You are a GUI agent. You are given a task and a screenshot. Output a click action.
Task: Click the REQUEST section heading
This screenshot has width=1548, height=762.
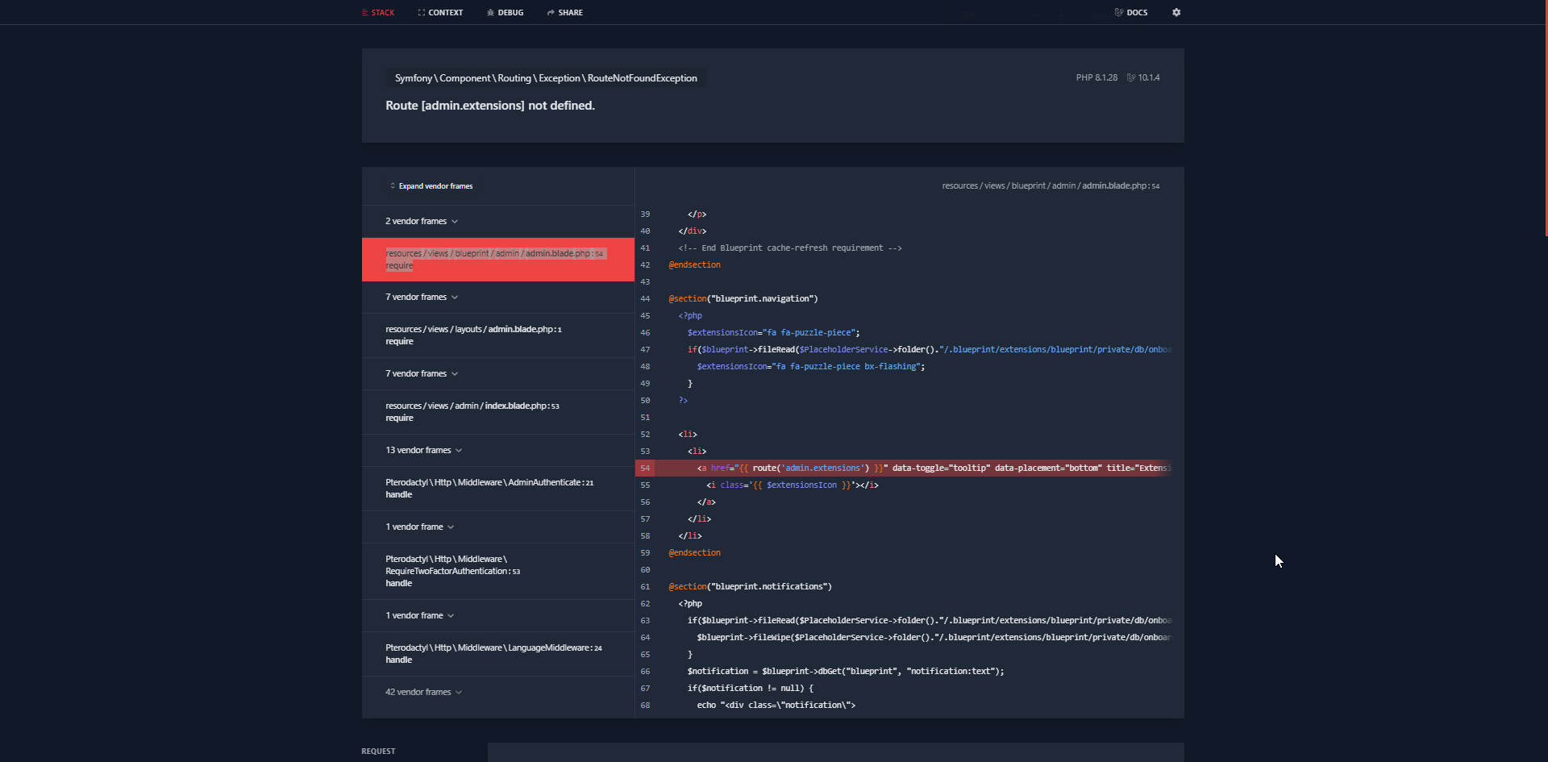(x=378, y=751)
